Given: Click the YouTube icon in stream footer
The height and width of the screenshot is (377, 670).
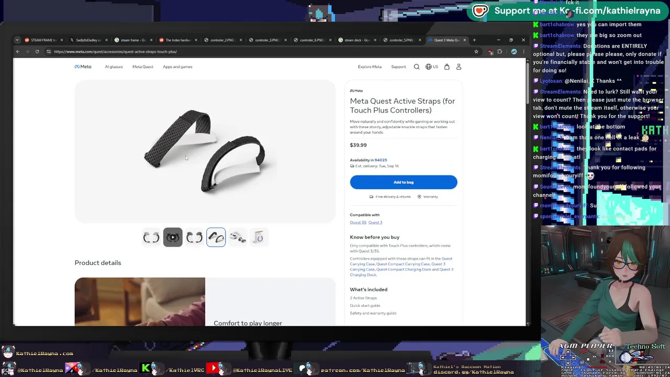Looking at the screenshot, I should [x=213, y=368].
